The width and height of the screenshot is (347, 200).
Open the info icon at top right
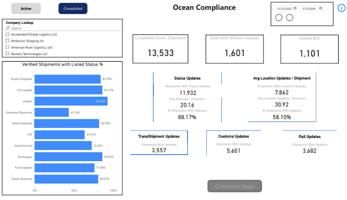coord(341,8)
